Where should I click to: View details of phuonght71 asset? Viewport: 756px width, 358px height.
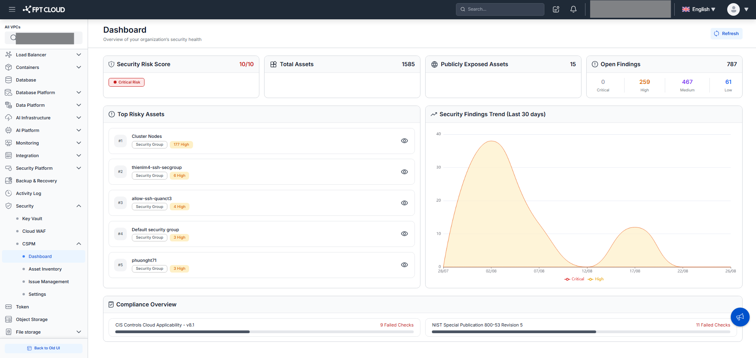404,265
